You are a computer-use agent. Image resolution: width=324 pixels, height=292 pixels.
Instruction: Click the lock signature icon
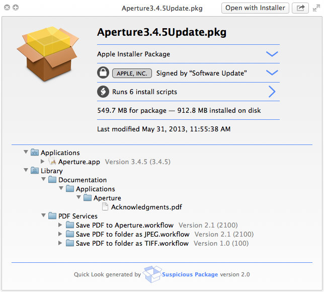[x=103, y=72]
